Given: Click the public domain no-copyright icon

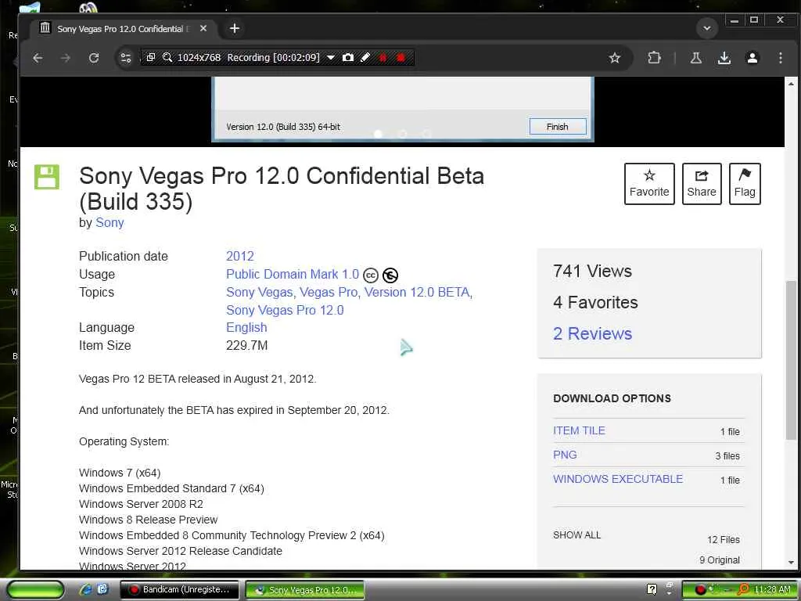Looking at the screenshot, I should click(390, 275).
